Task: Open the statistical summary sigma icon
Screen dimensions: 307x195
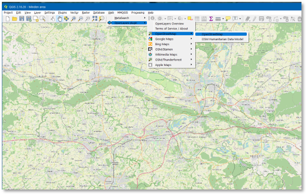Action: tap(211, 18)
